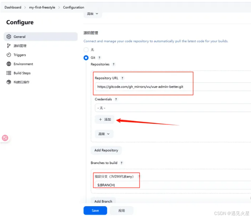Open my-first-freestyle breadcrumb link
The width and height of the screenshot is (251, 218).
42,7
